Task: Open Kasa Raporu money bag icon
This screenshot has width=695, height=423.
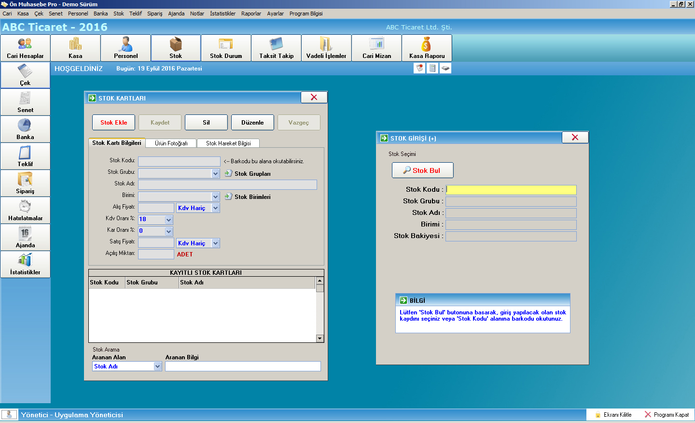Action: pyautogui.click(x=427, y=48)
